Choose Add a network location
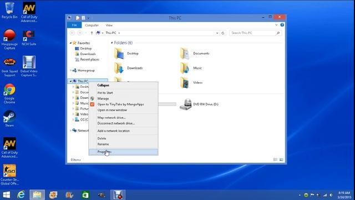The image size is (355, 200). [123, 131]
